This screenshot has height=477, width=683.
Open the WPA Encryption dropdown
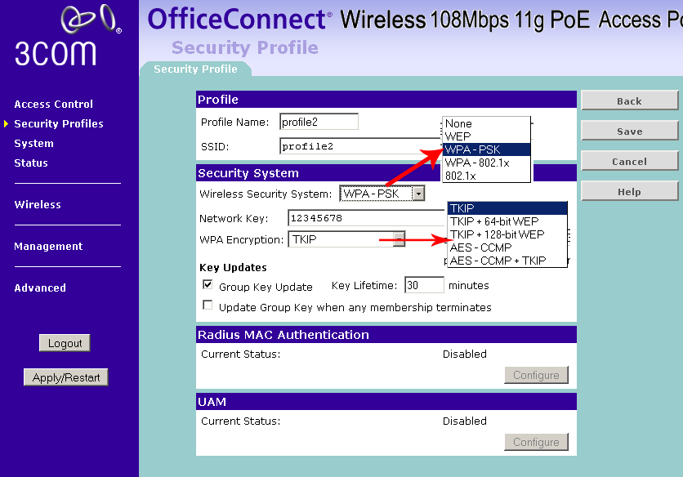point(346,239)
